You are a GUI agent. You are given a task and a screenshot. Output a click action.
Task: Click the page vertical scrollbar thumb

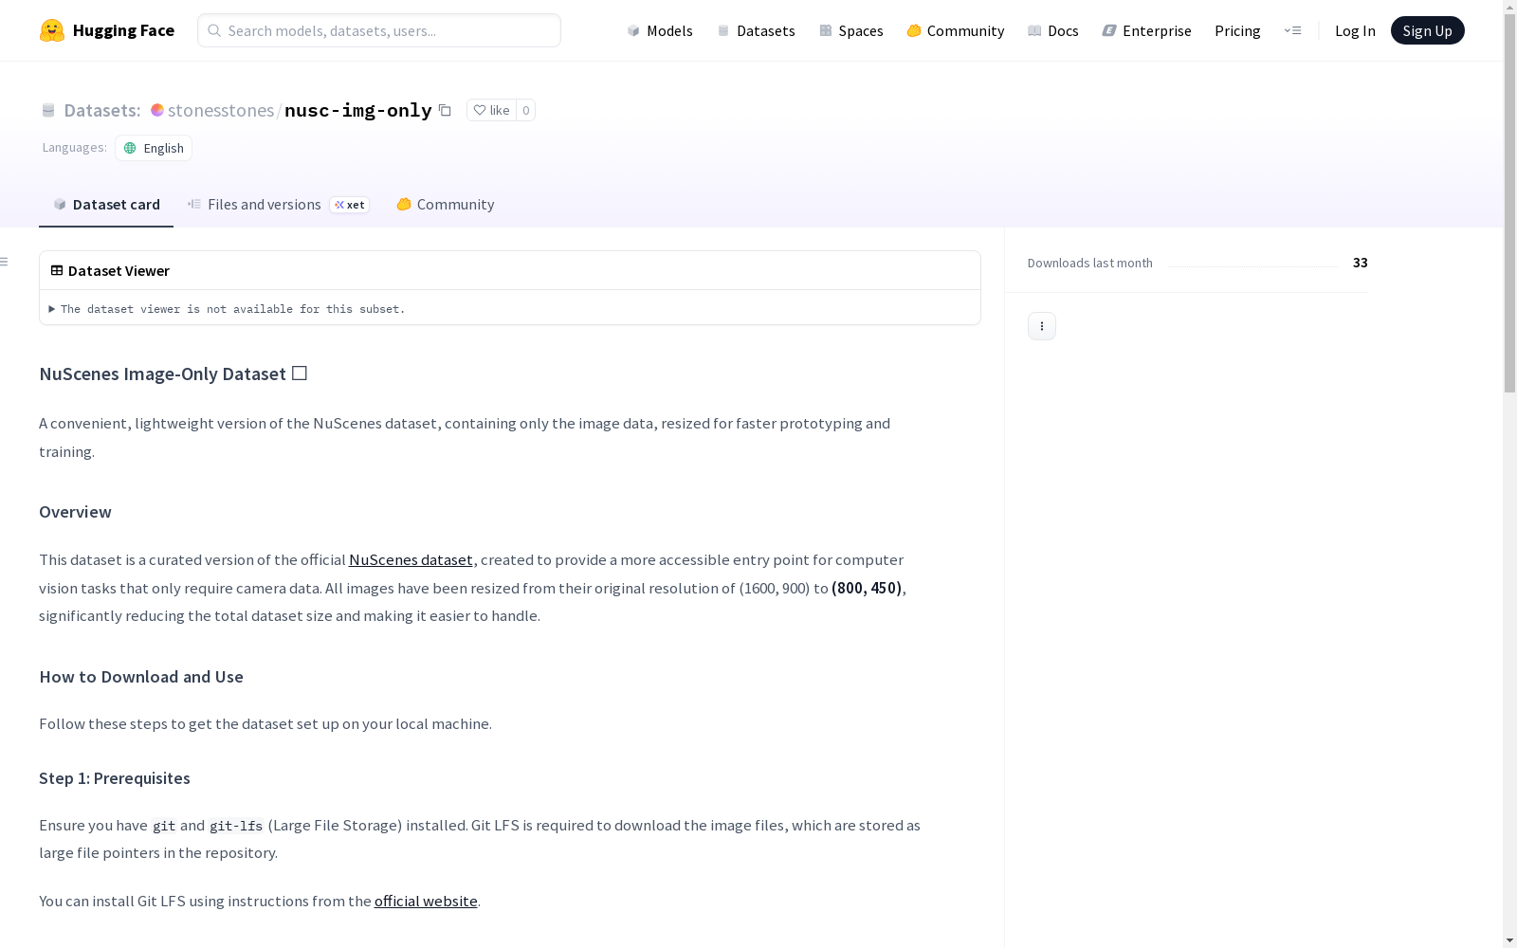click(x=1509, y=204)
